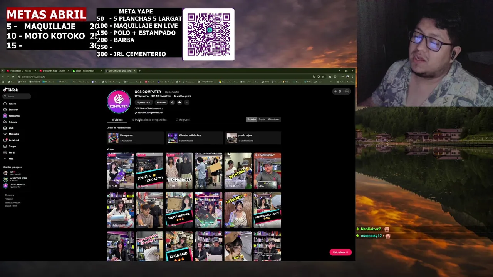Open the browser extensions puzzle icon
The image size is (493, 277).
335,77
